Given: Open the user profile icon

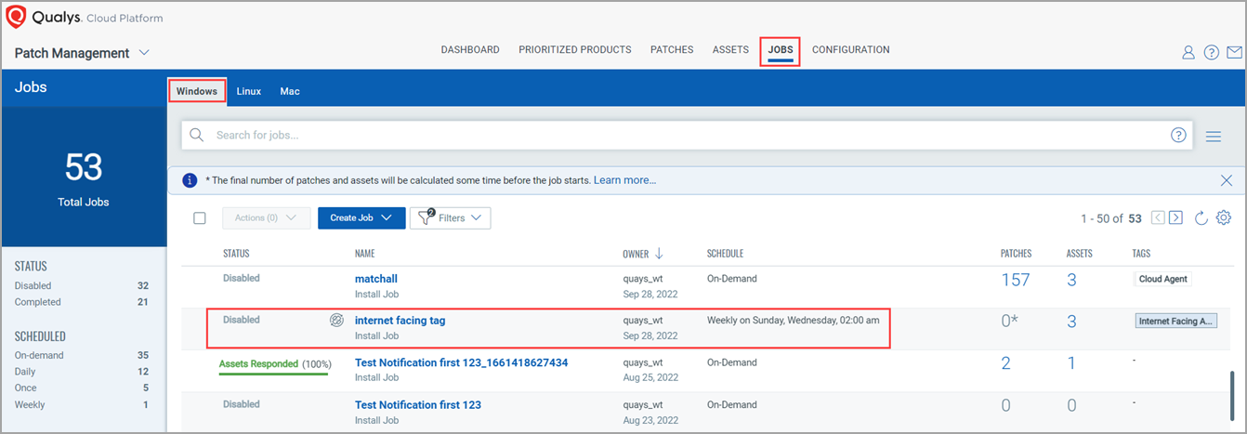Looking at the screenshot, I should (1188, 53).
